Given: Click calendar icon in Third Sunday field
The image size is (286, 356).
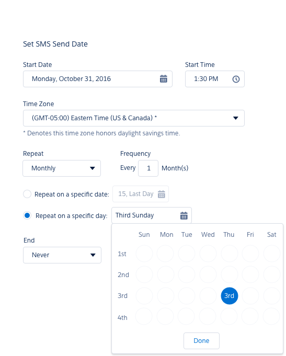Looking at the screenshot, I should click(184, 215).
